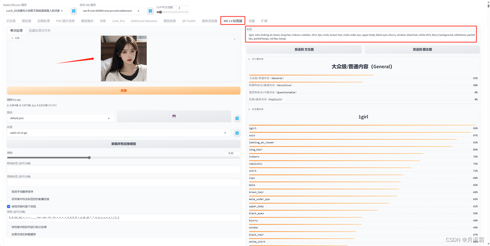Open the 扩展 tab
Viewport: 490px width, 246px height.
(264, 21)
